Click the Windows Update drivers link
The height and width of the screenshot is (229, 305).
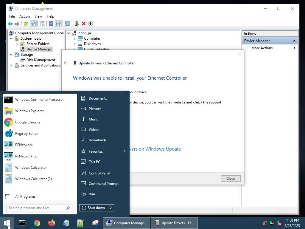(155, 149)
